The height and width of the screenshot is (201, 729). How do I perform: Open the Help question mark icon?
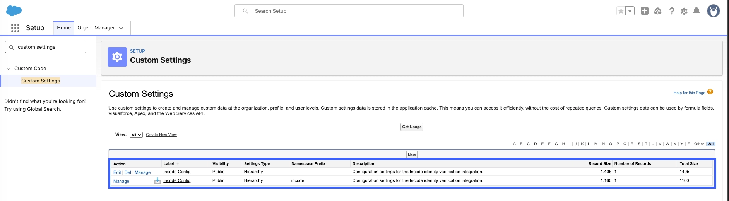click(x=672, y=11)
